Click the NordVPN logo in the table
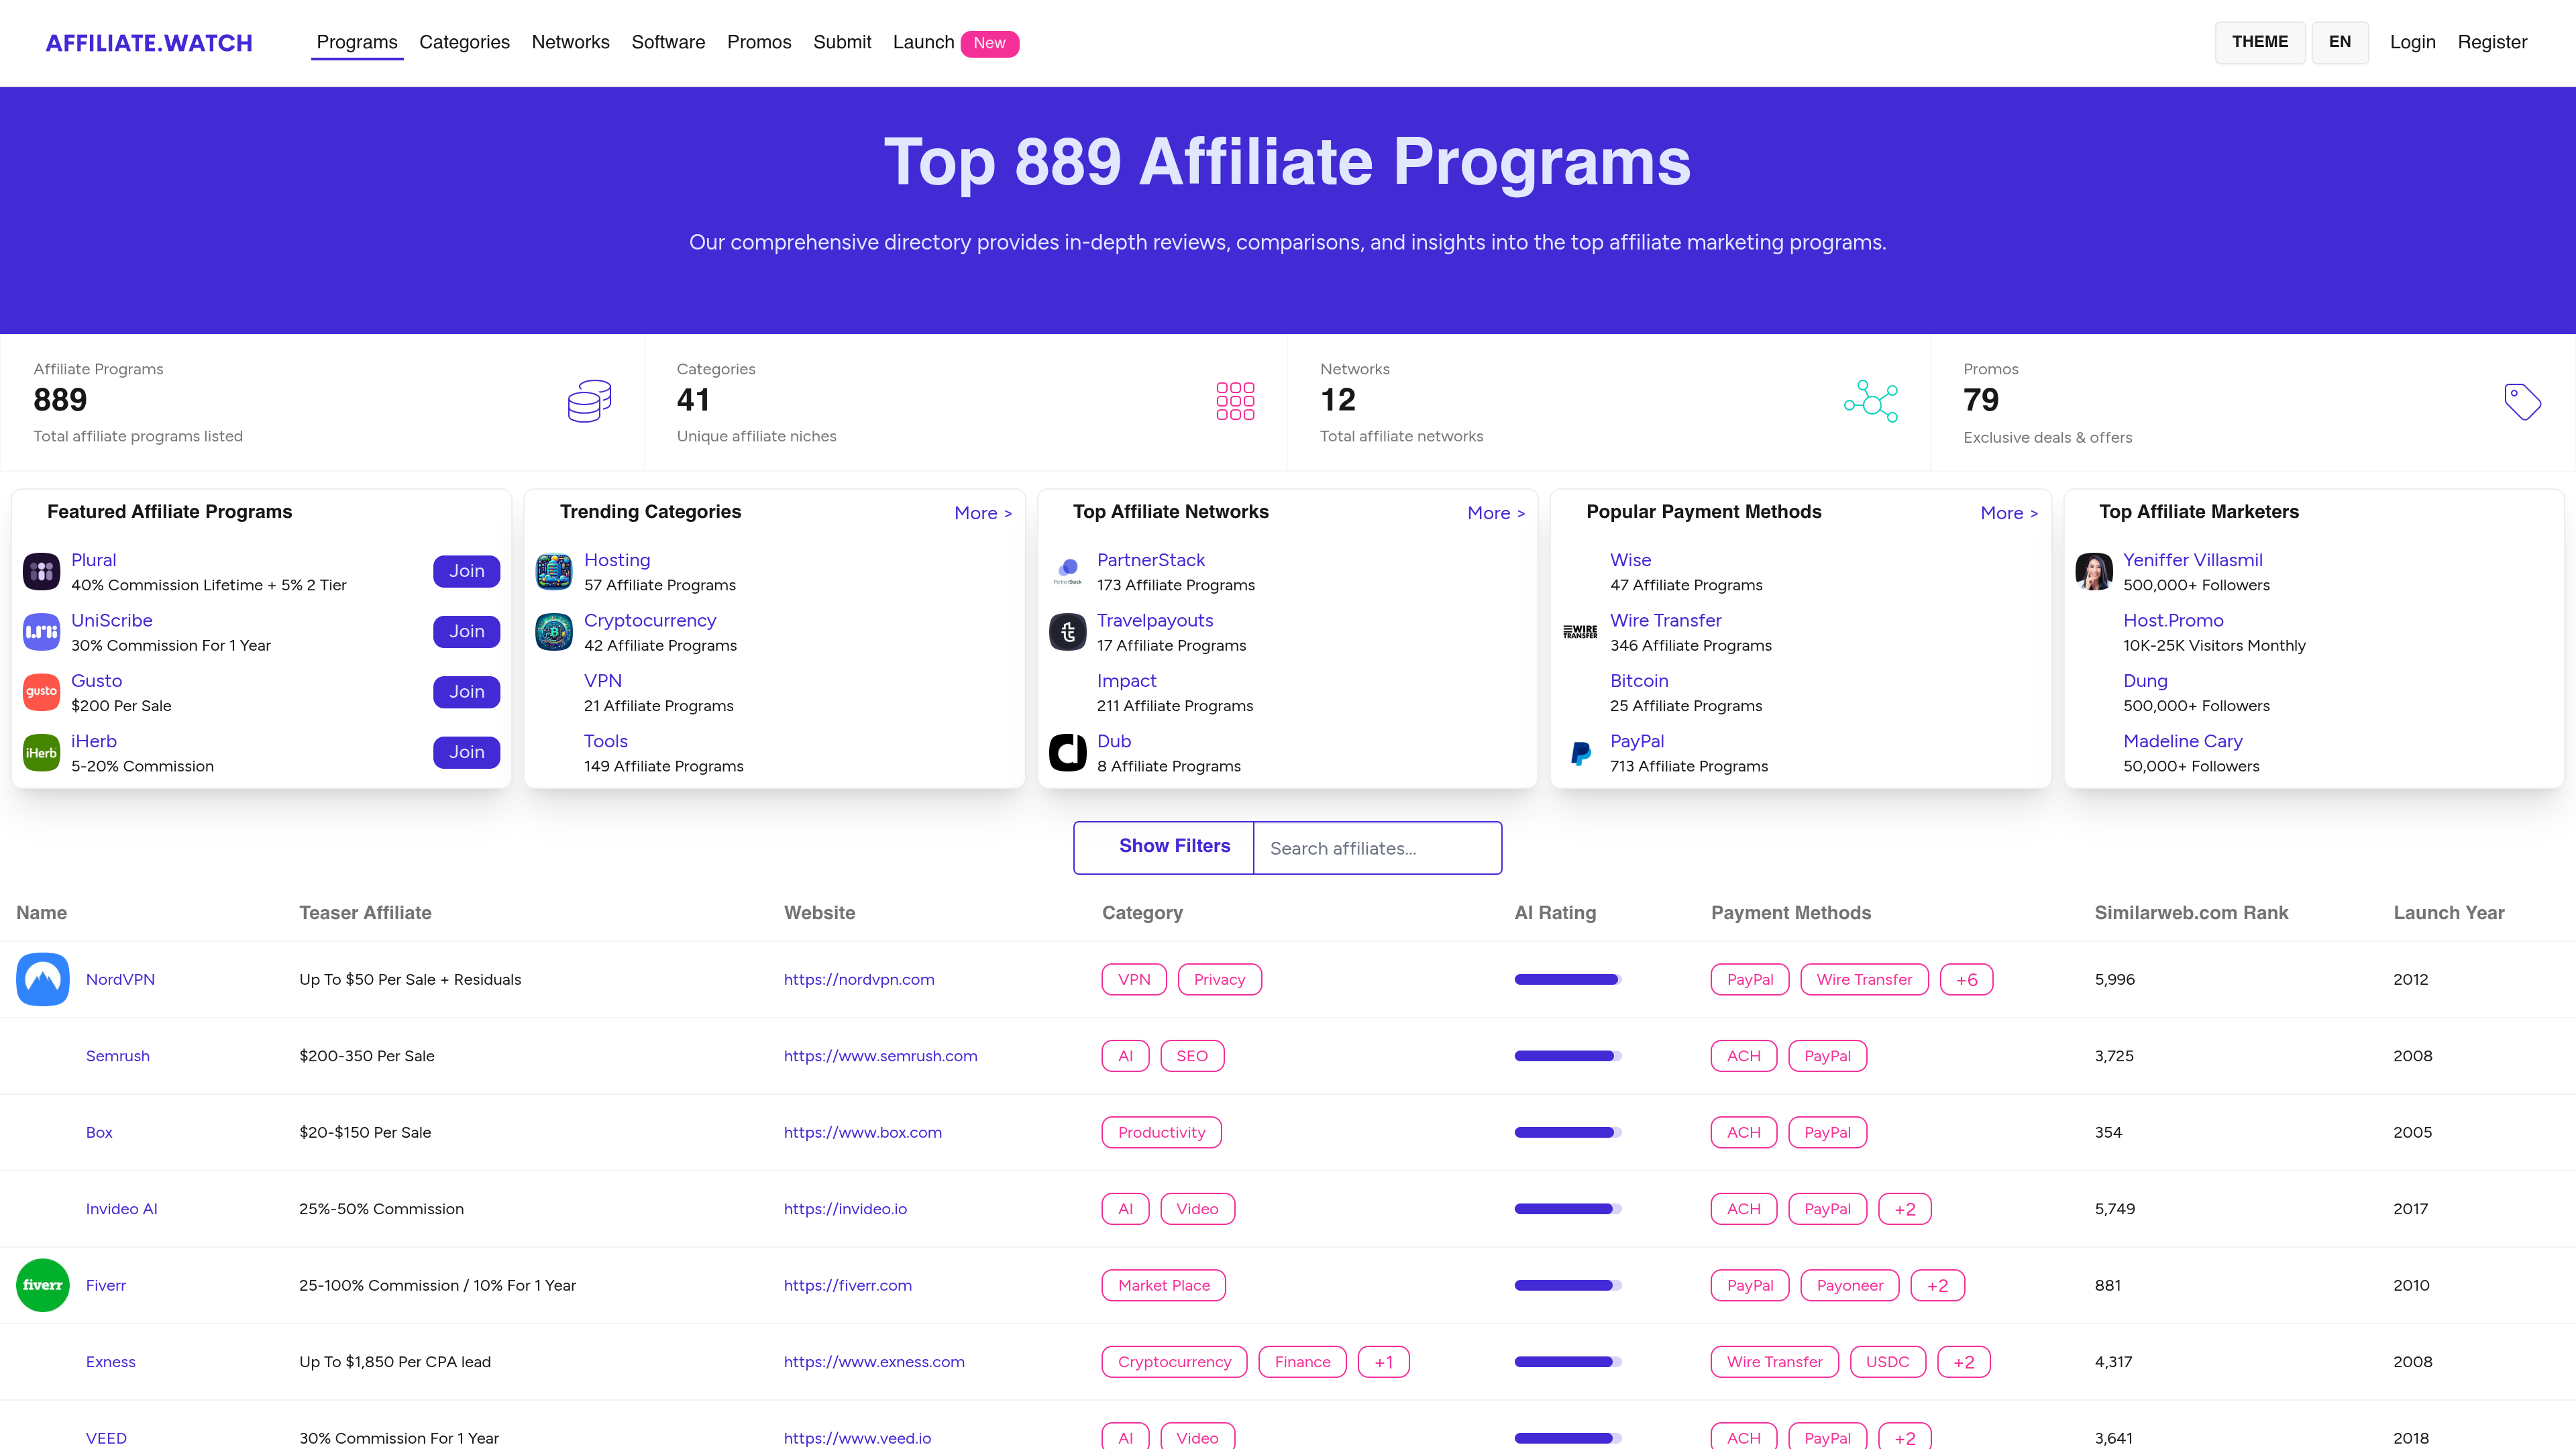2576x1449 pixels. click(x=43, y=979)
